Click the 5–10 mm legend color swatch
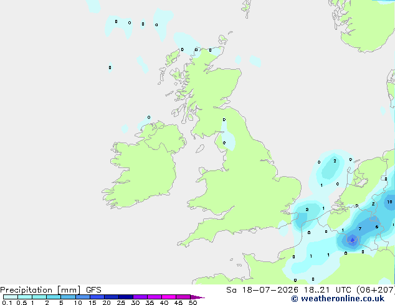 68,297
